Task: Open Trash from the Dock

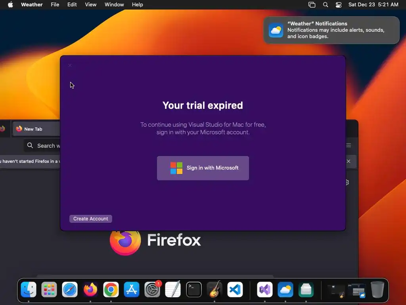Action: (377, 290)
